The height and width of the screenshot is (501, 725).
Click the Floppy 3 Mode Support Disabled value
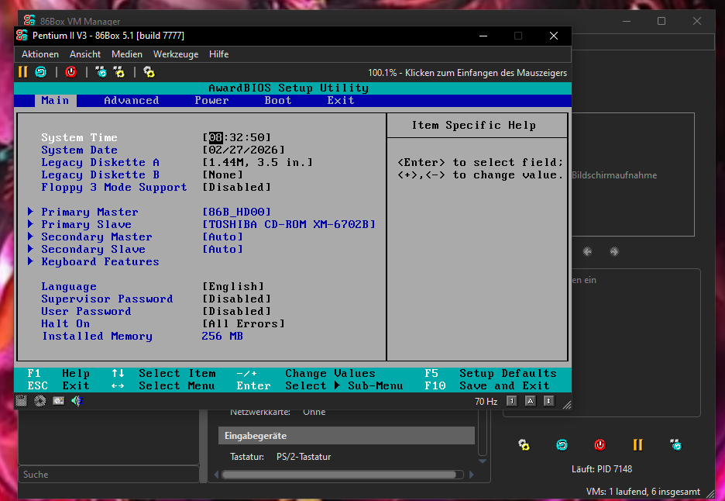[x=236, y=188]
